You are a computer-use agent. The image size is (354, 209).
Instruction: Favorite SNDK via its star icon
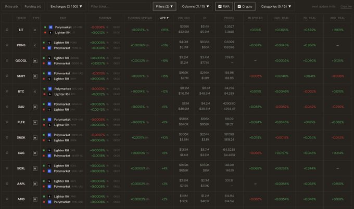click(7, 137)
